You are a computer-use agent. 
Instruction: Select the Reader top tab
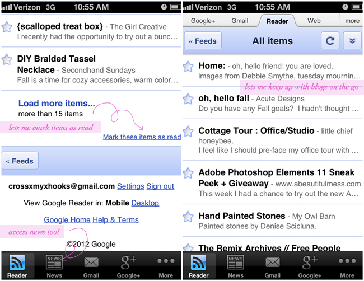coord(277,21)
